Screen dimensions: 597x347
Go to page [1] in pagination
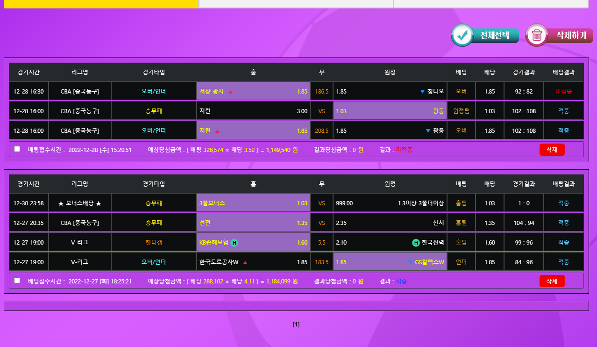tap(296, 325)
